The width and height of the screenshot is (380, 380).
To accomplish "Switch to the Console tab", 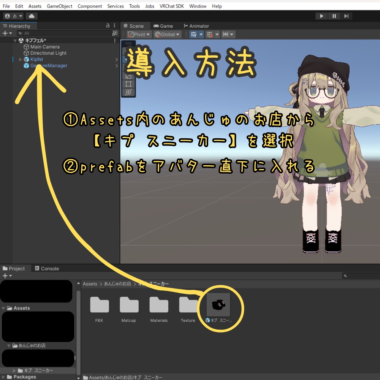I will click(x=47, y=268).
